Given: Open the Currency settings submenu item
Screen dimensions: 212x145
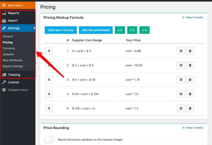Looking at the screenshot, I should [x=9, y=48].
